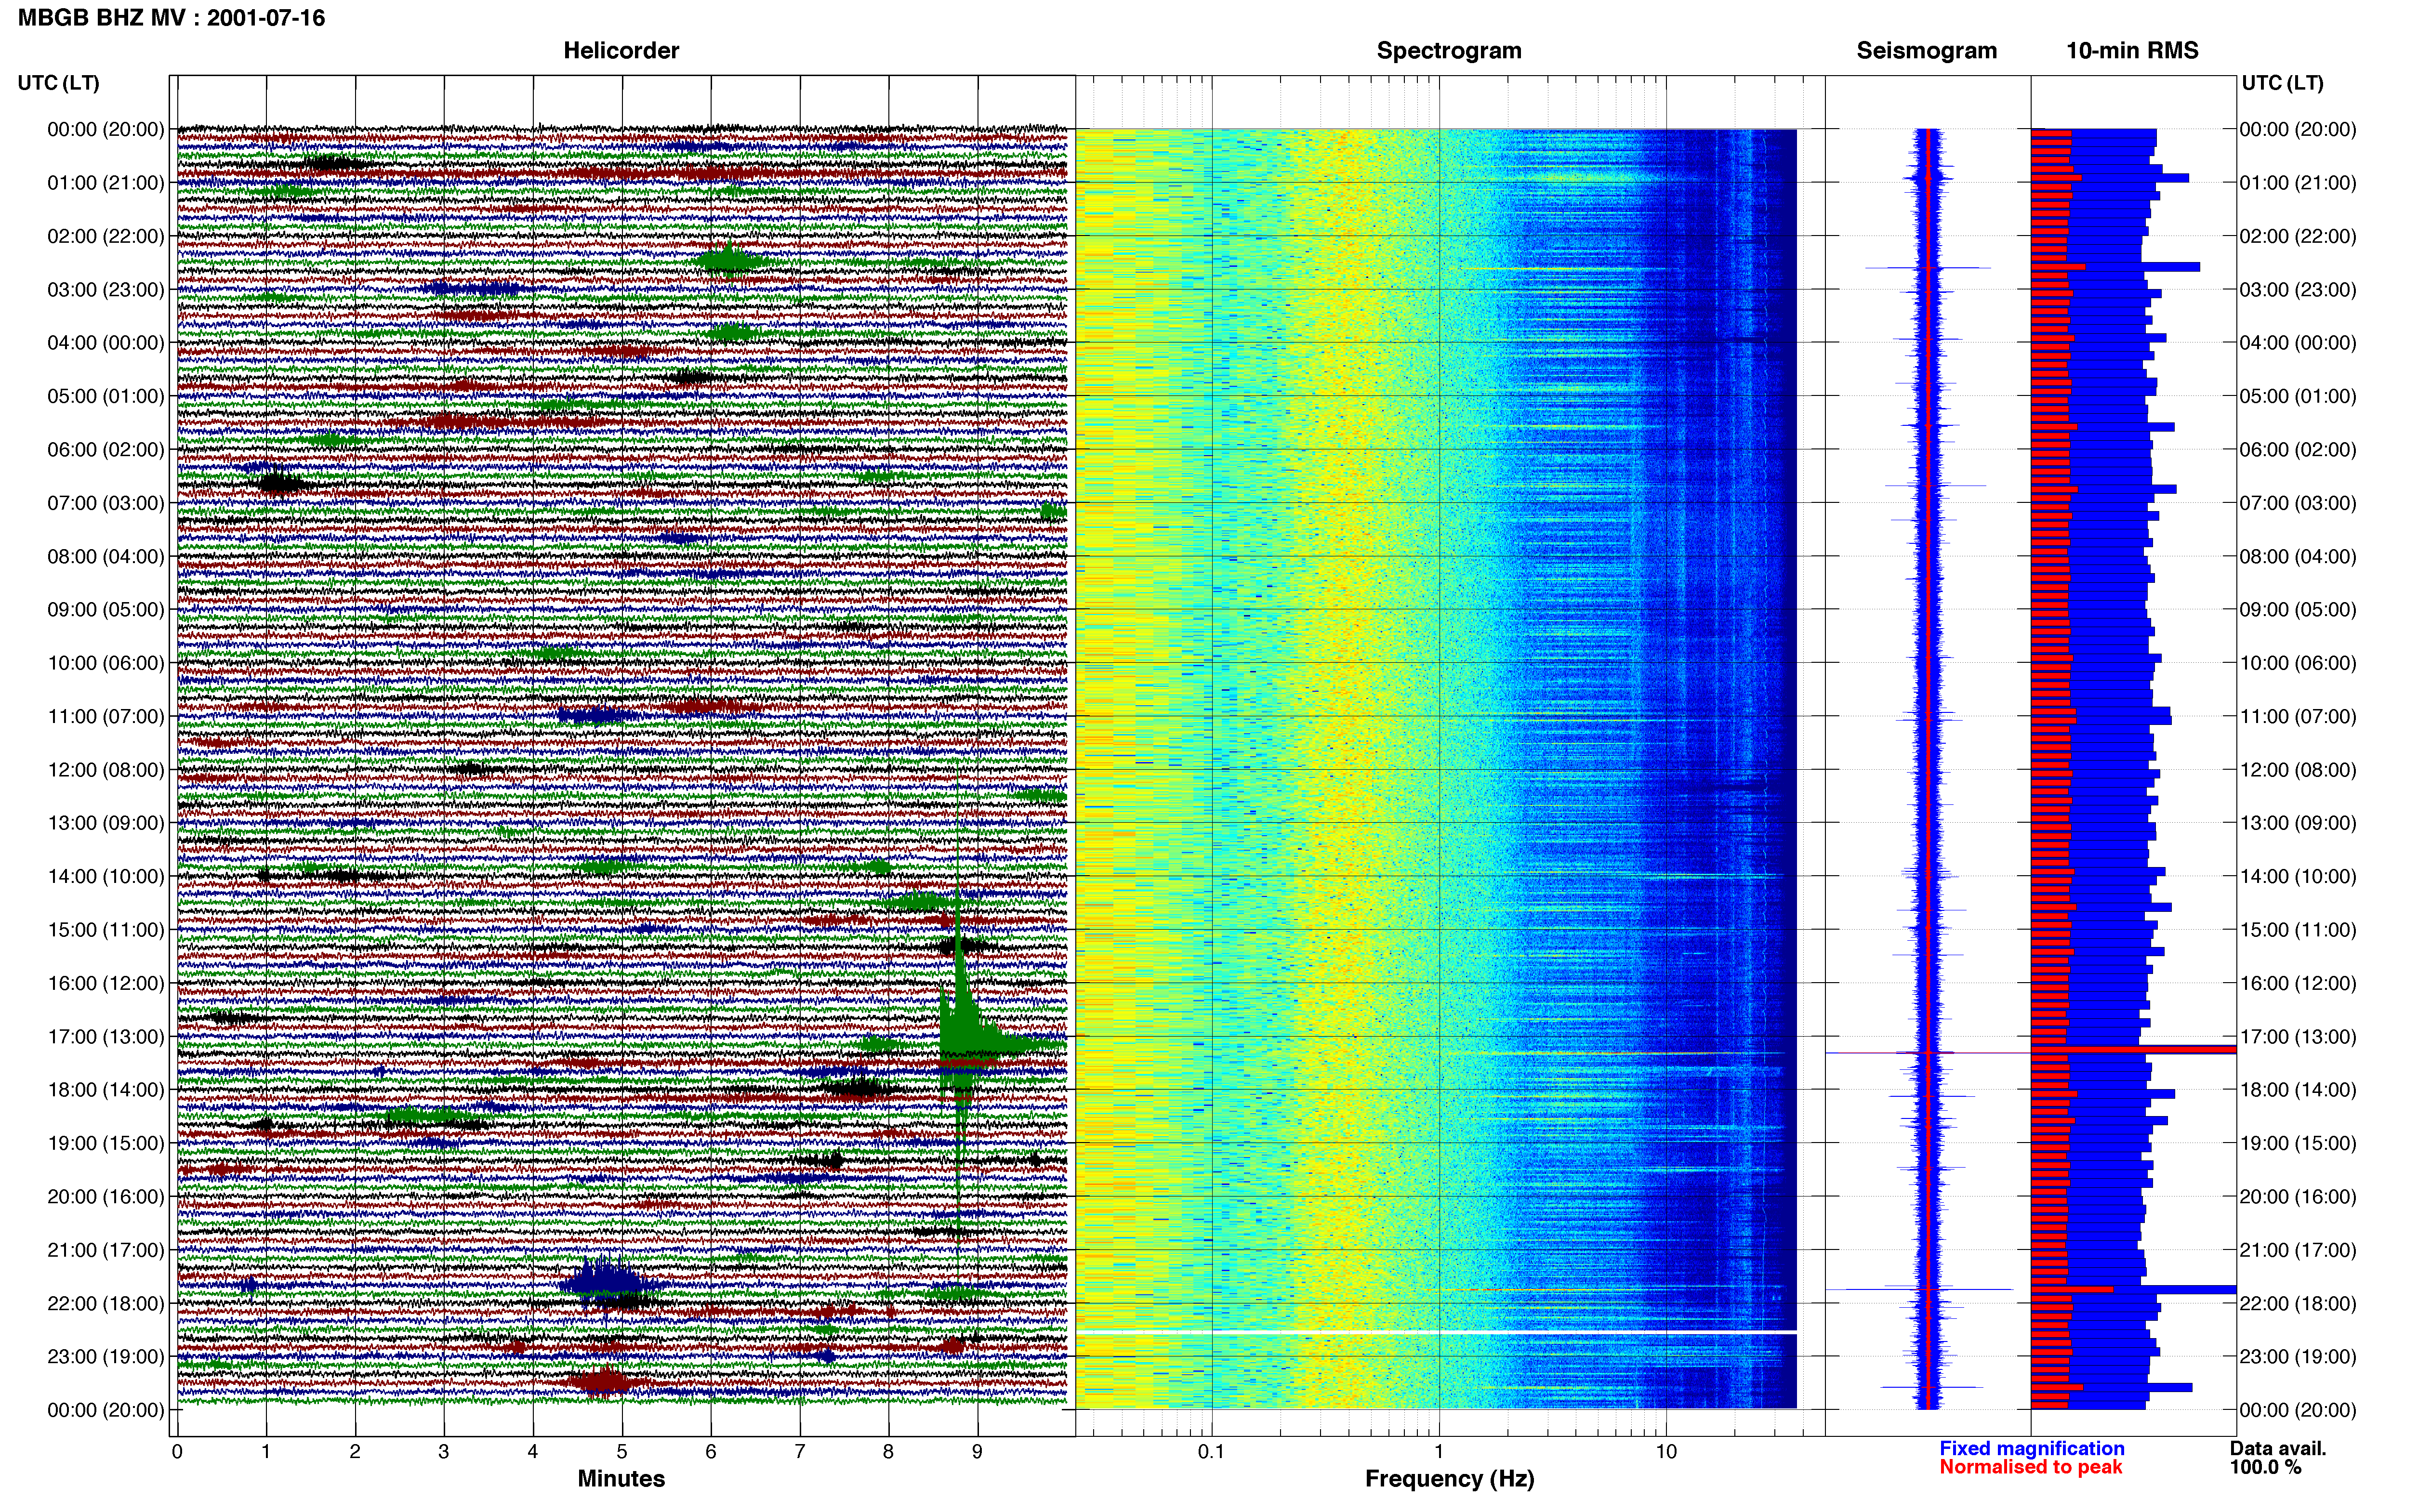Click the left axis label '17:00 (13:00)'
Viewport: 2418px width, 1512px height.
105,1036
